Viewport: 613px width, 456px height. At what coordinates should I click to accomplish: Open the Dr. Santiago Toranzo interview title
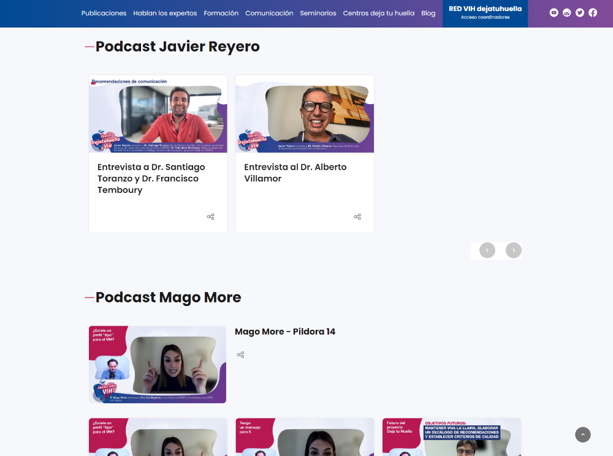coord(151,178)
